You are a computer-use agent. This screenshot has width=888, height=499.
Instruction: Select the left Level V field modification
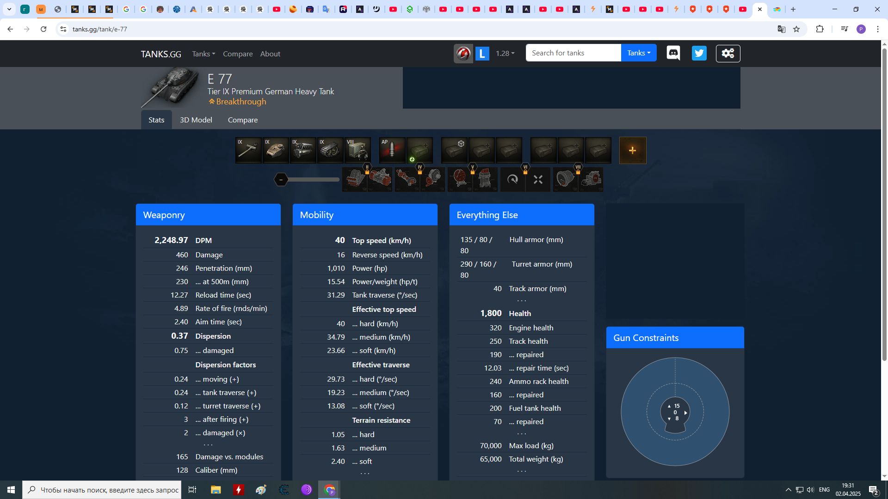pos(460,179)
